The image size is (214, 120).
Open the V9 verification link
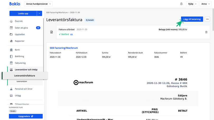[71, 34]
